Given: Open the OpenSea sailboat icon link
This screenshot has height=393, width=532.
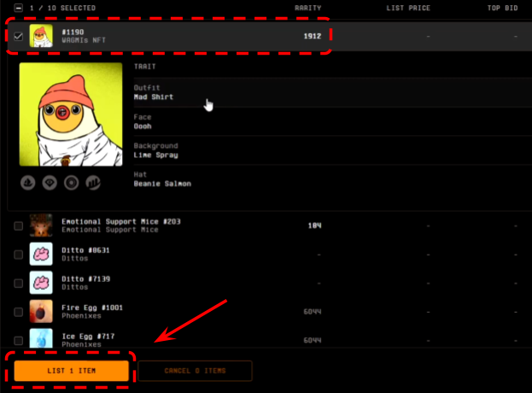Looking at the screenshot, I should [x=28, y=183].
